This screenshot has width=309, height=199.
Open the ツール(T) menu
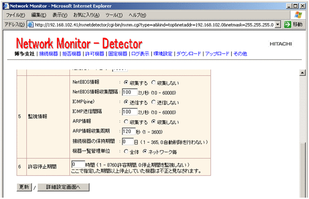click(x=114, y=15)
